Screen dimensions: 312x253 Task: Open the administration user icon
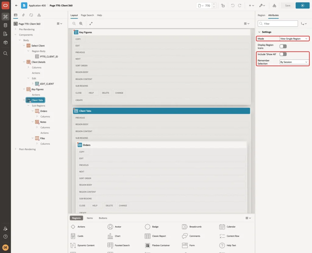[x=5, y=229]
